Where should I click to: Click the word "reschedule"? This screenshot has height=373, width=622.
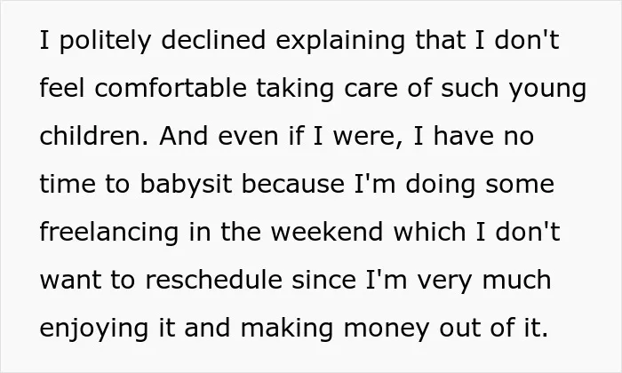(x=214, y=280)
